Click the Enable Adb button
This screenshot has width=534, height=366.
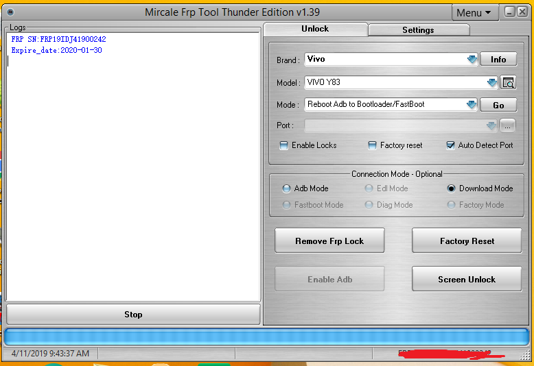point(329,279)
